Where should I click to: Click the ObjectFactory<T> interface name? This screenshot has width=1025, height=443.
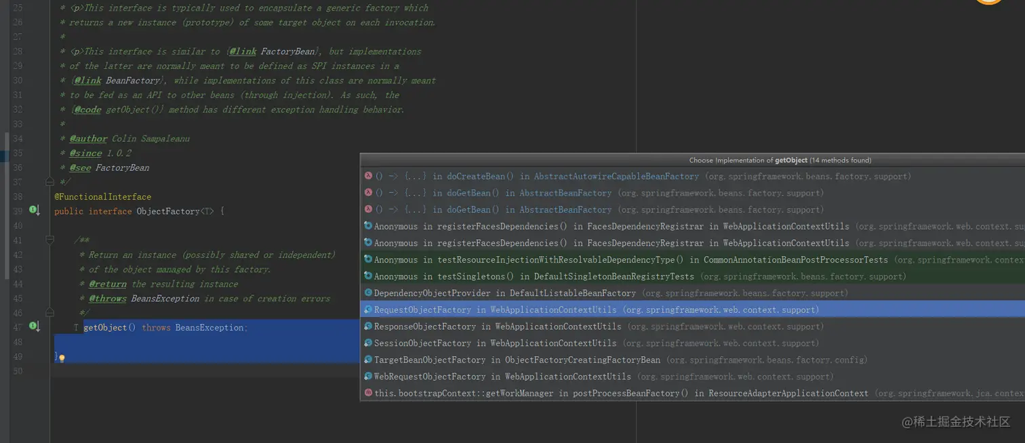coord(175,211)
